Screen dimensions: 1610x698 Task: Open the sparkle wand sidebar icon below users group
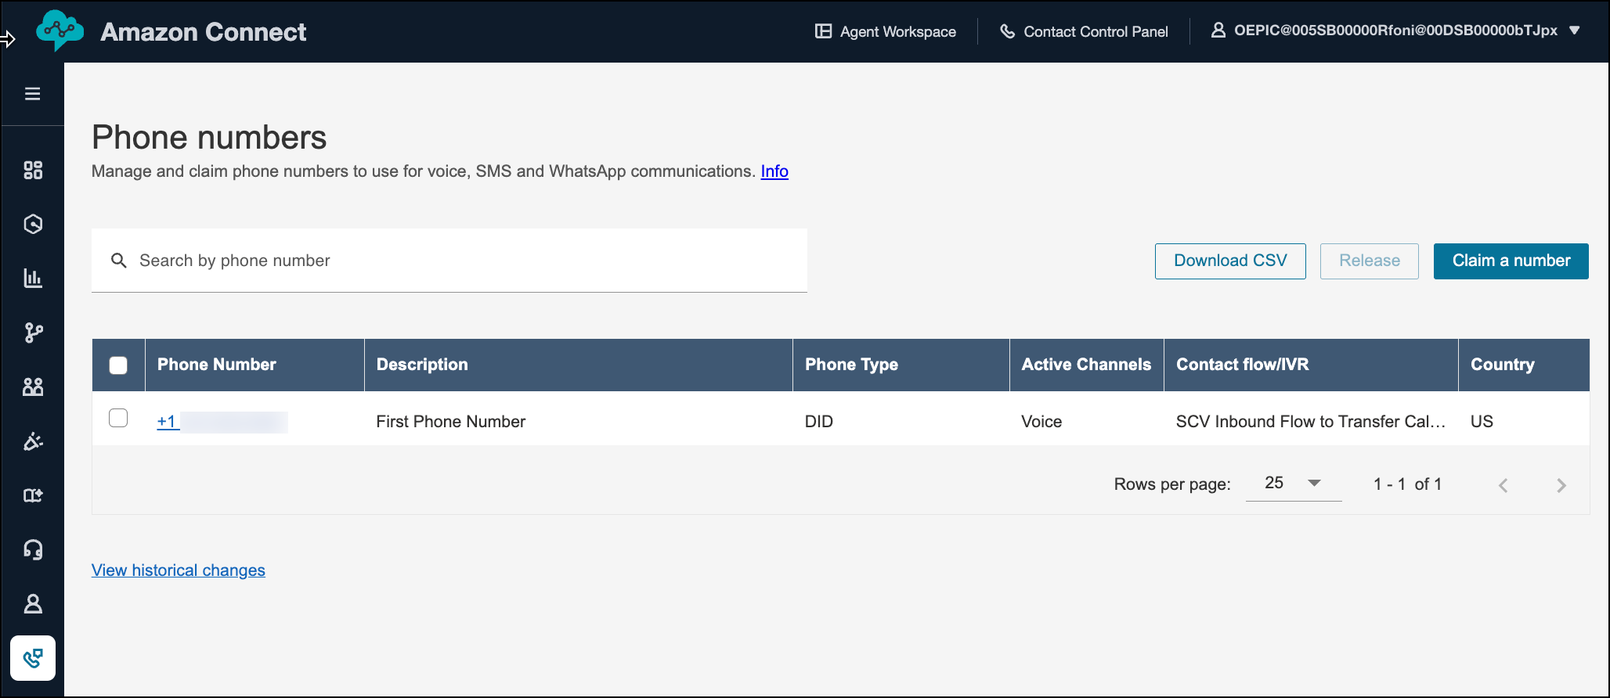(33, 441)
